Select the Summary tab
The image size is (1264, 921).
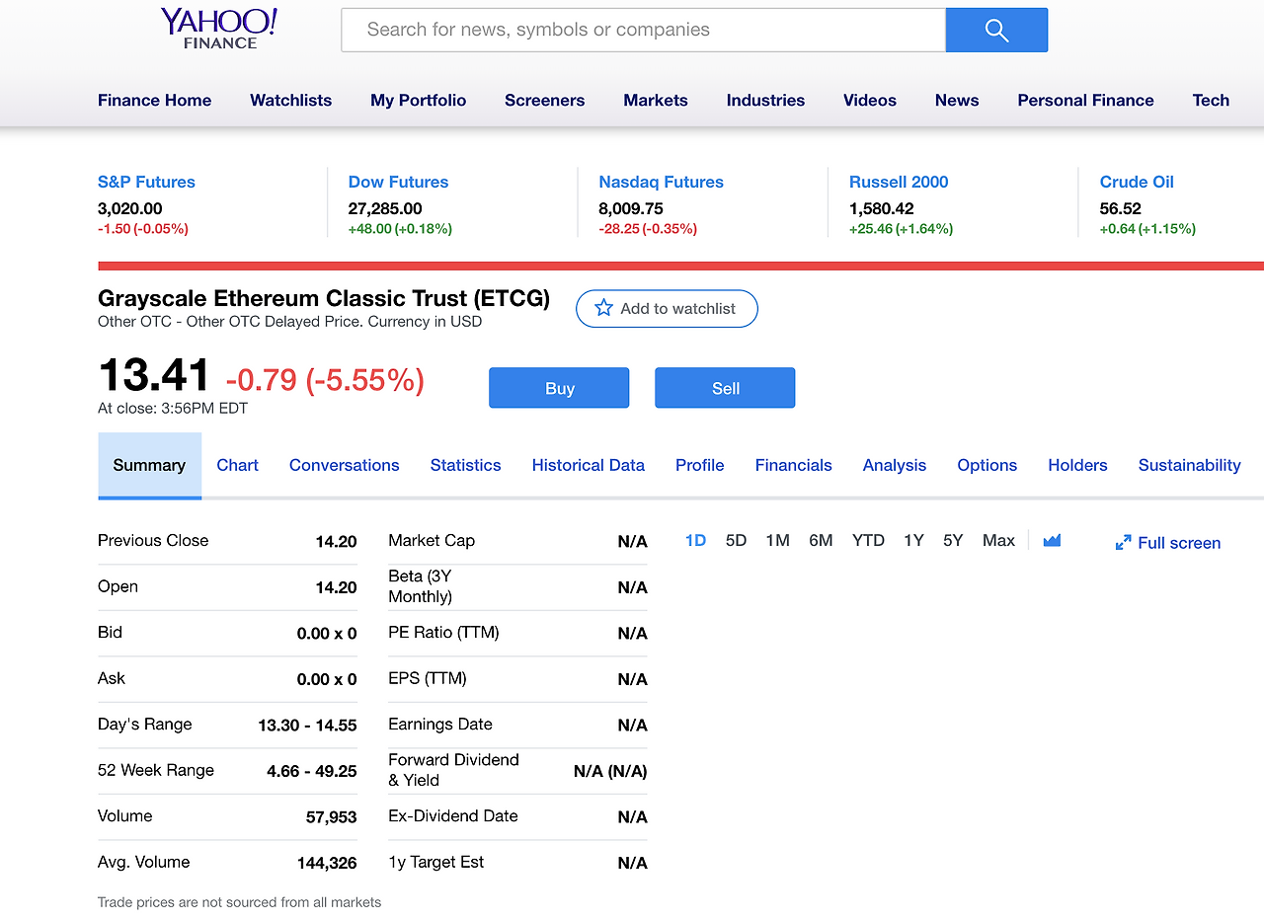(149, 465)
